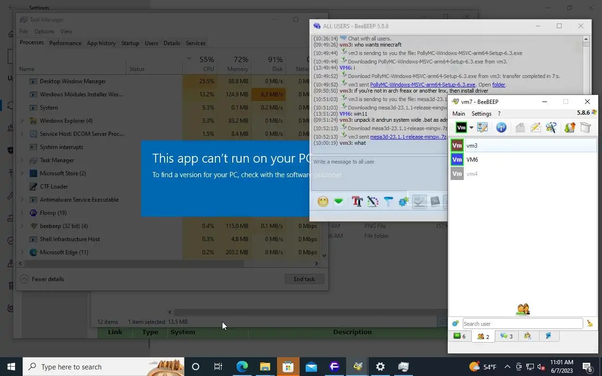This screenshot has width=602, height=376.
Task: Open Microsoft Store from taskbar
Action: (288, 367)
